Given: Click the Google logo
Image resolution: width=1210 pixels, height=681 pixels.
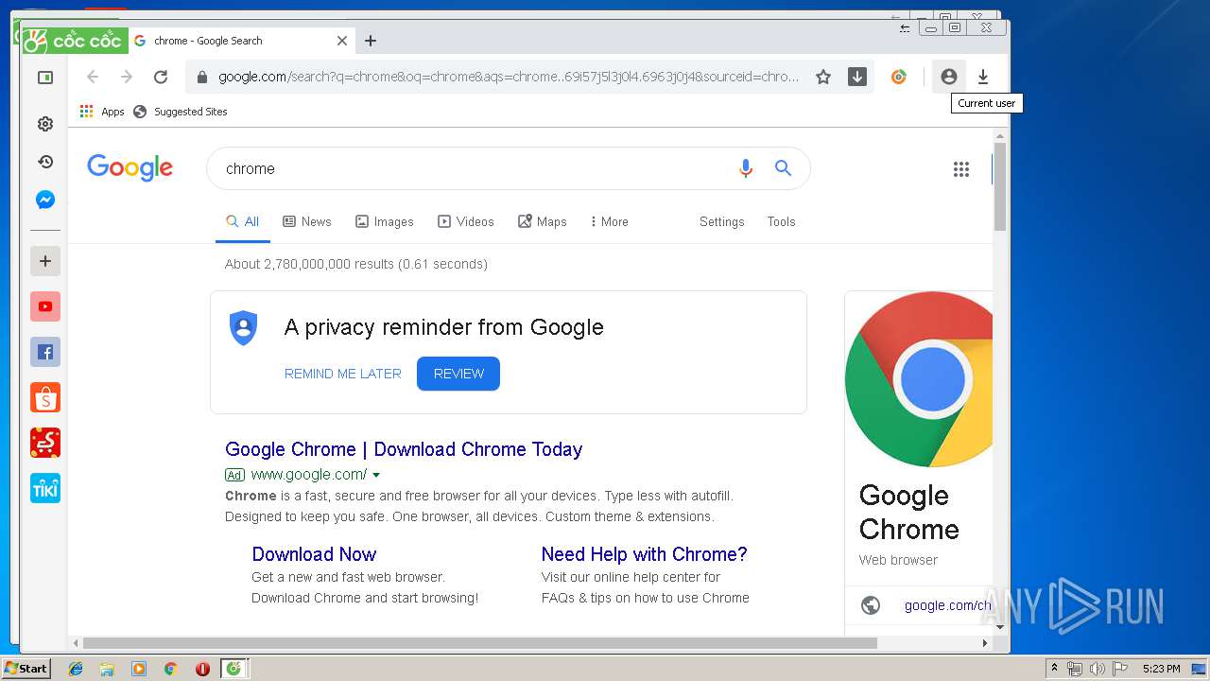Looking at the screenshot, I should pos(130,168).
